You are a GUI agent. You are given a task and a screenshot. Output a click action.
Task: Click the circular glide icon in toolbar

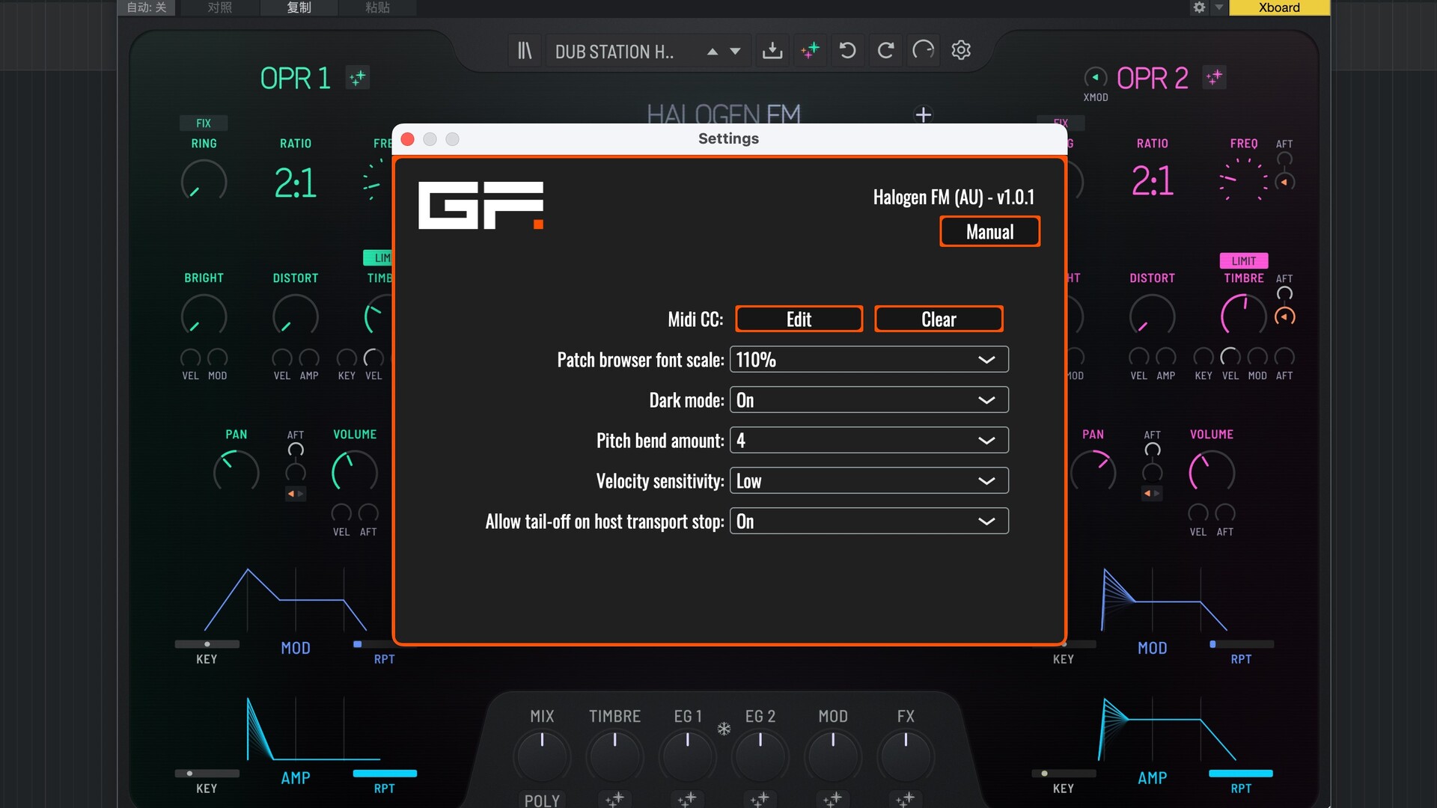click(924, 51)
